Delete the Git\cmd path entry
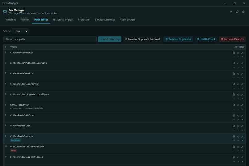This screenshot has width=249, height=166. (242, 119)
